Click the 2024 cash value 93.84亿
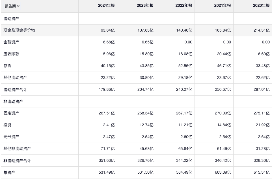Screen dimensions: 272x179 [108, 30]
